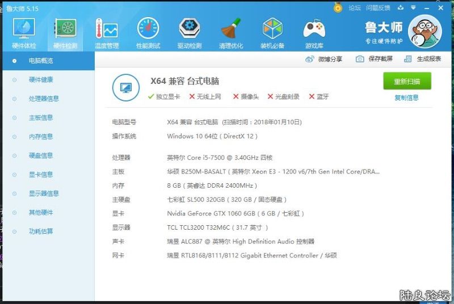The width and height of the screenshot is (454, 304).
Task: Click 生成报表 to generate a report
Action: pos(423,59)
